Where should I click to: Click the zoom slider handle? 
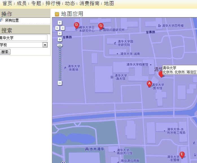click(60, 45)
